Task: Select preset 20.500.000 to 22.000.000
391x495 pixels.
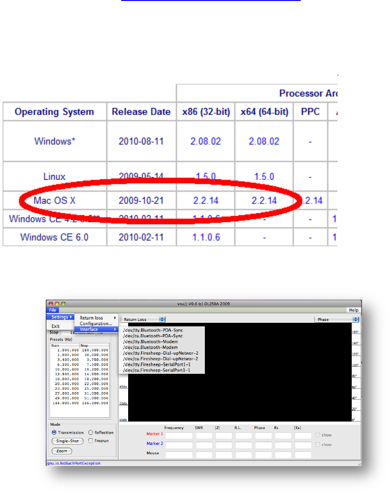Action: click(x=80, y=384)
